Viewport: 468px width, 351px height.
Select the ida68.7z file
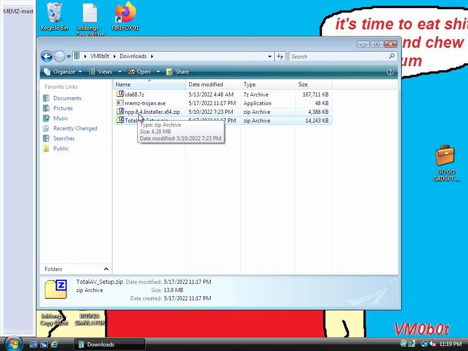point(134,95)
